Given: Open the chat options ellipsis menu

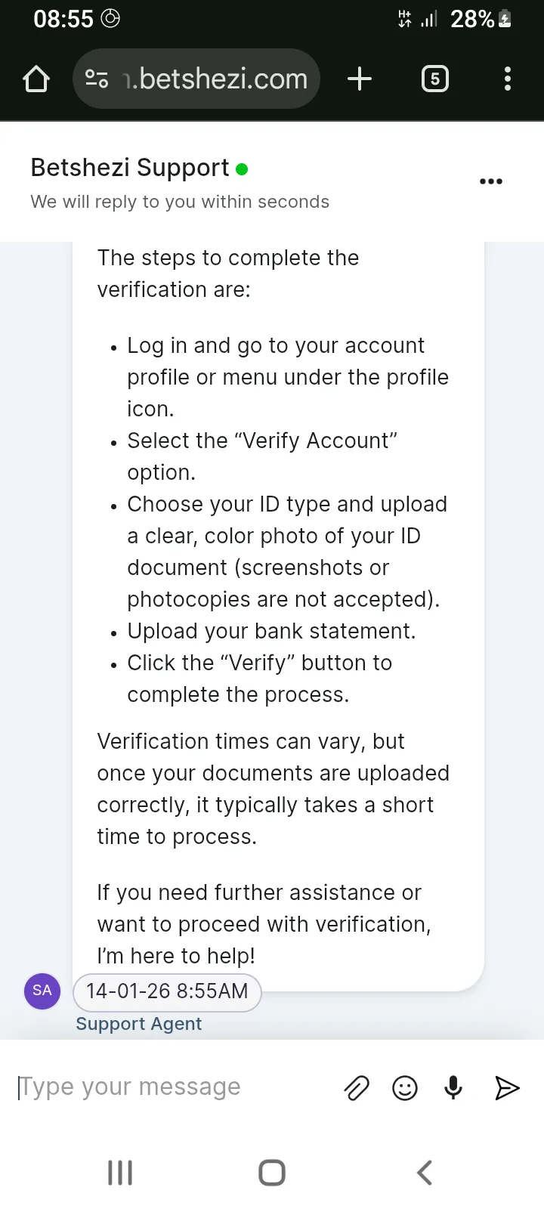Looking at the screenshot, I should pos(491,181).
